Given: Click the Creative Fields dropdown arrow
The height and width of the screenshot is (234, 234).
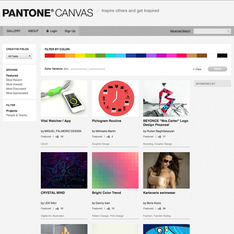Looking at the screenshot, I should [x=30, y=56].
